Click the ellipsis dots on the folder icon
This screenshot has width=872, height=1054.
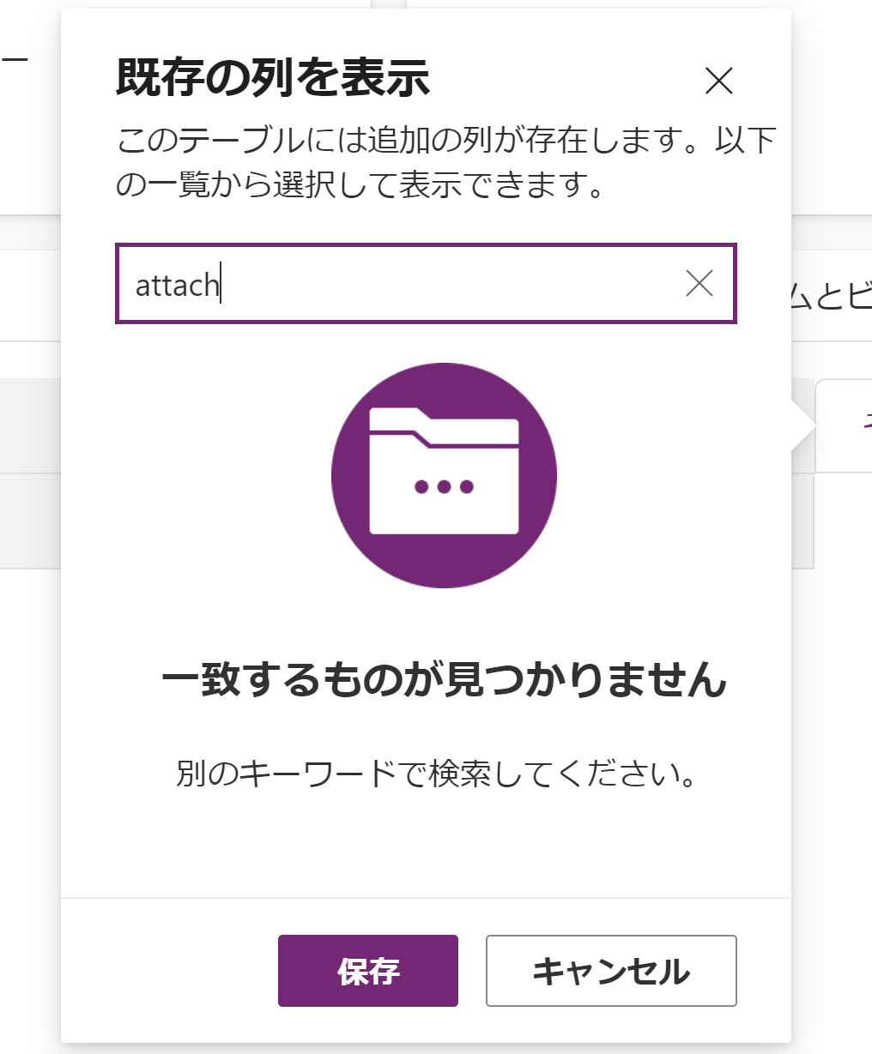443,485
